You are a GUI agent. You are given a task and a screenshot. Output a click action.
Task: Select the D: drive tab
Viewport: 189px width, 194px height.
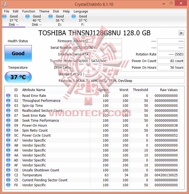click(60, 20)
